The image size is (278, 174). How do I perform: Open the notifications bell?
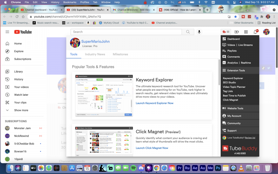pos(255,32)
